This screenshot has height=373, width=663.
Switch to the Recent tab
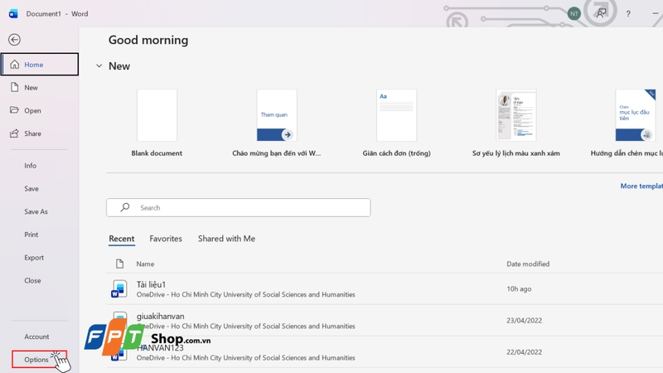coord(122,239)
